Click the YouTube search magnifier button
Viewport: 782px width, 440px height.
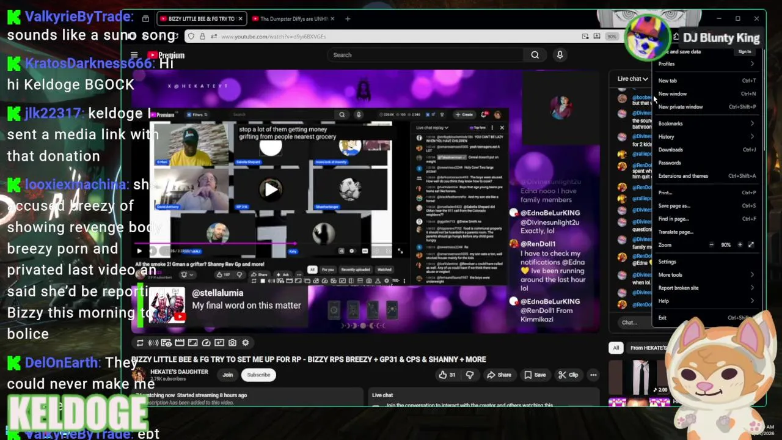click(535, 55)
